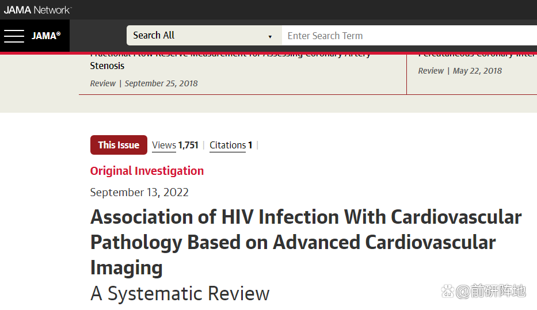Click the Search All dropdown arrow
The width and height of the screenshot is (537, 310).
click(270, 37)
